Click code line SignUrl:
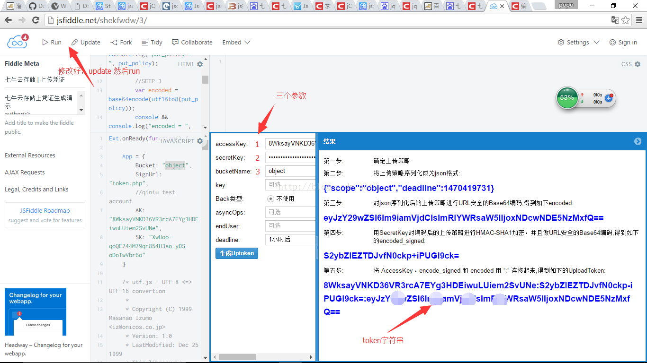647x363 pixels. [x=148, y=174]
